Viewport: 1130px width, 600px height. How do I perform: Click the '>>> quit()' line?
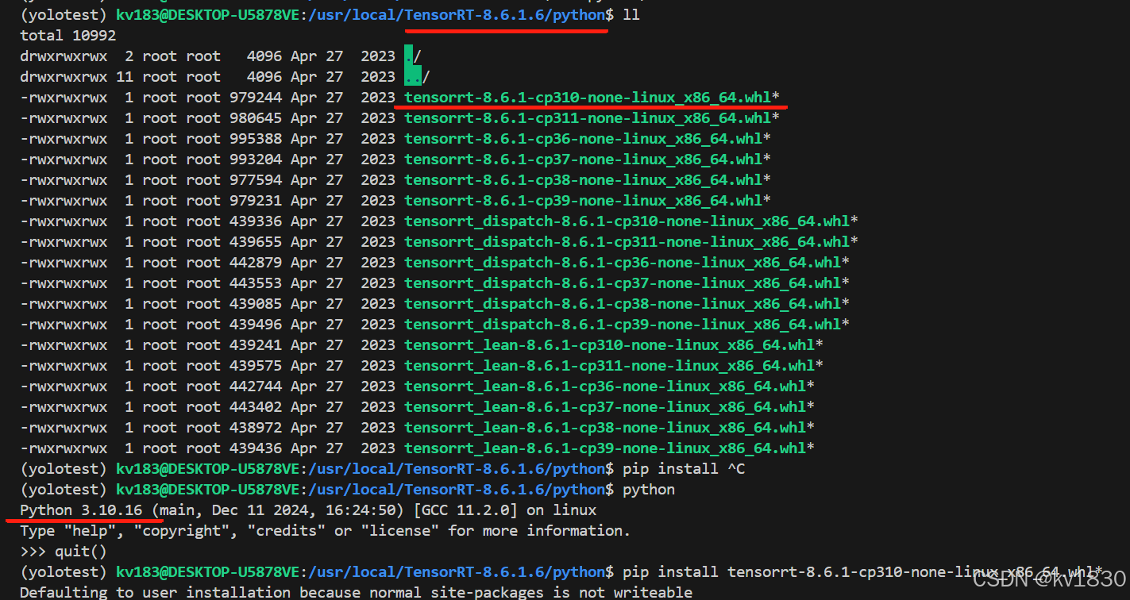point(64,552)
